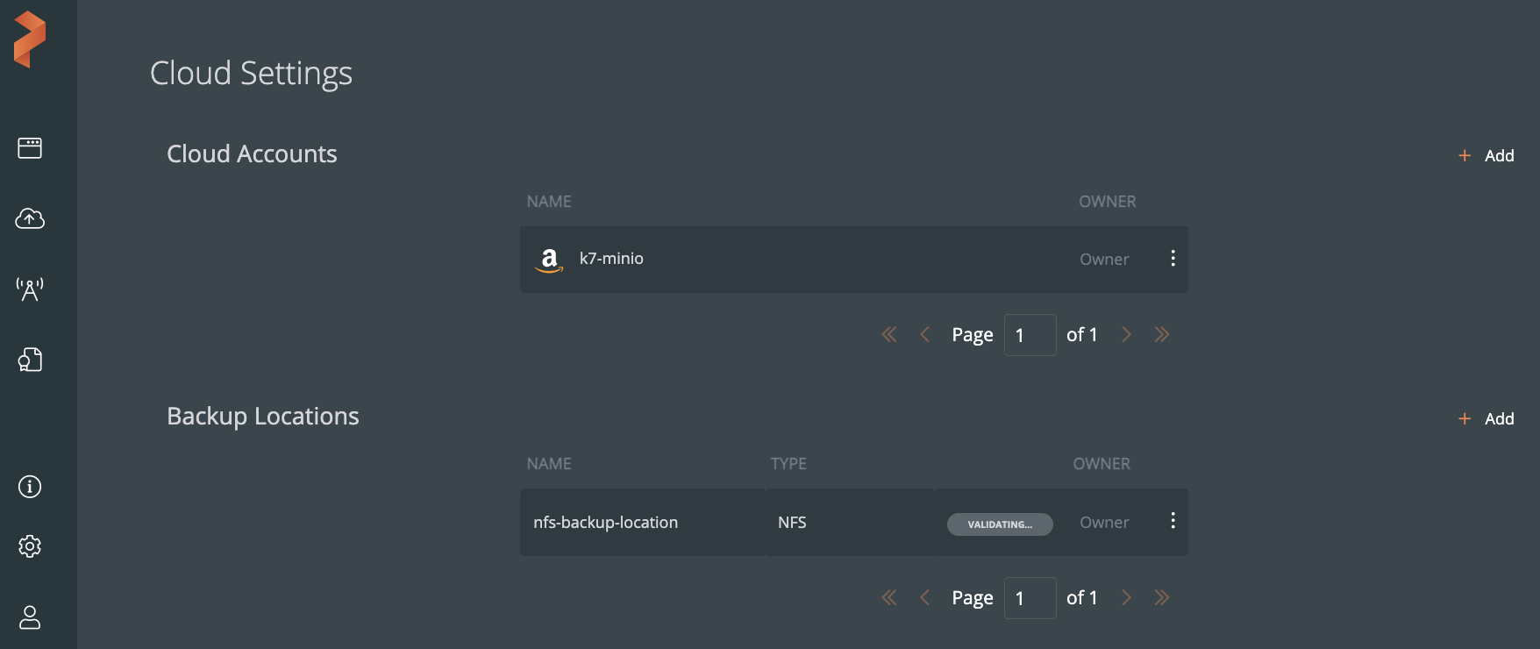Select the nfs-backup-location row name

coord(605,523)
